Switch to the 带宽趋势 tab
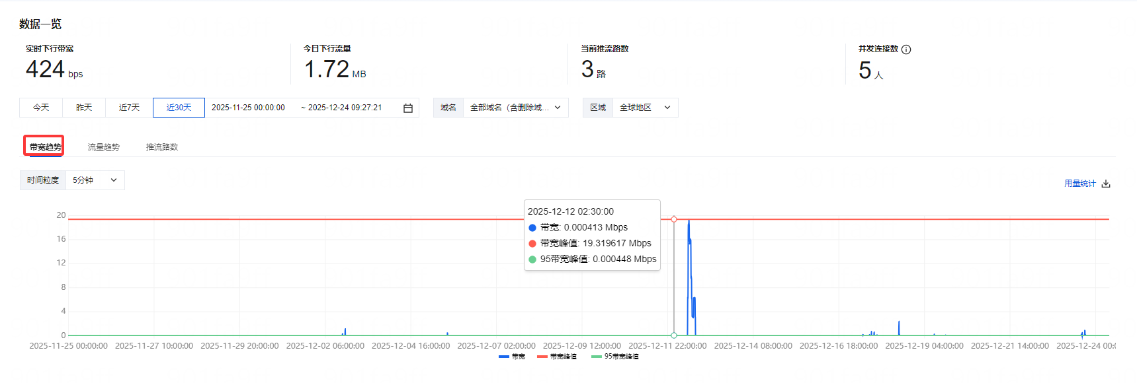 [x=45, y=147]
